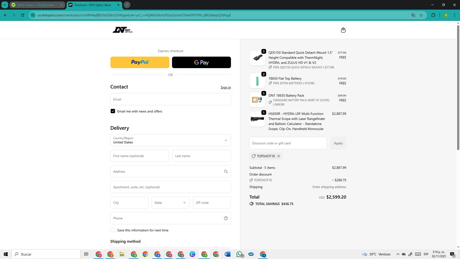
Task: Open the notification center icon
Action: pos(453,254)
